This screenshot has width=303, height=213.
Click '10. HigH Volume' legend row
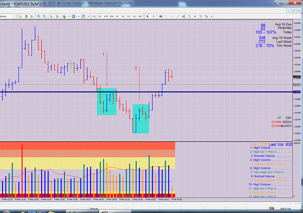270,184
